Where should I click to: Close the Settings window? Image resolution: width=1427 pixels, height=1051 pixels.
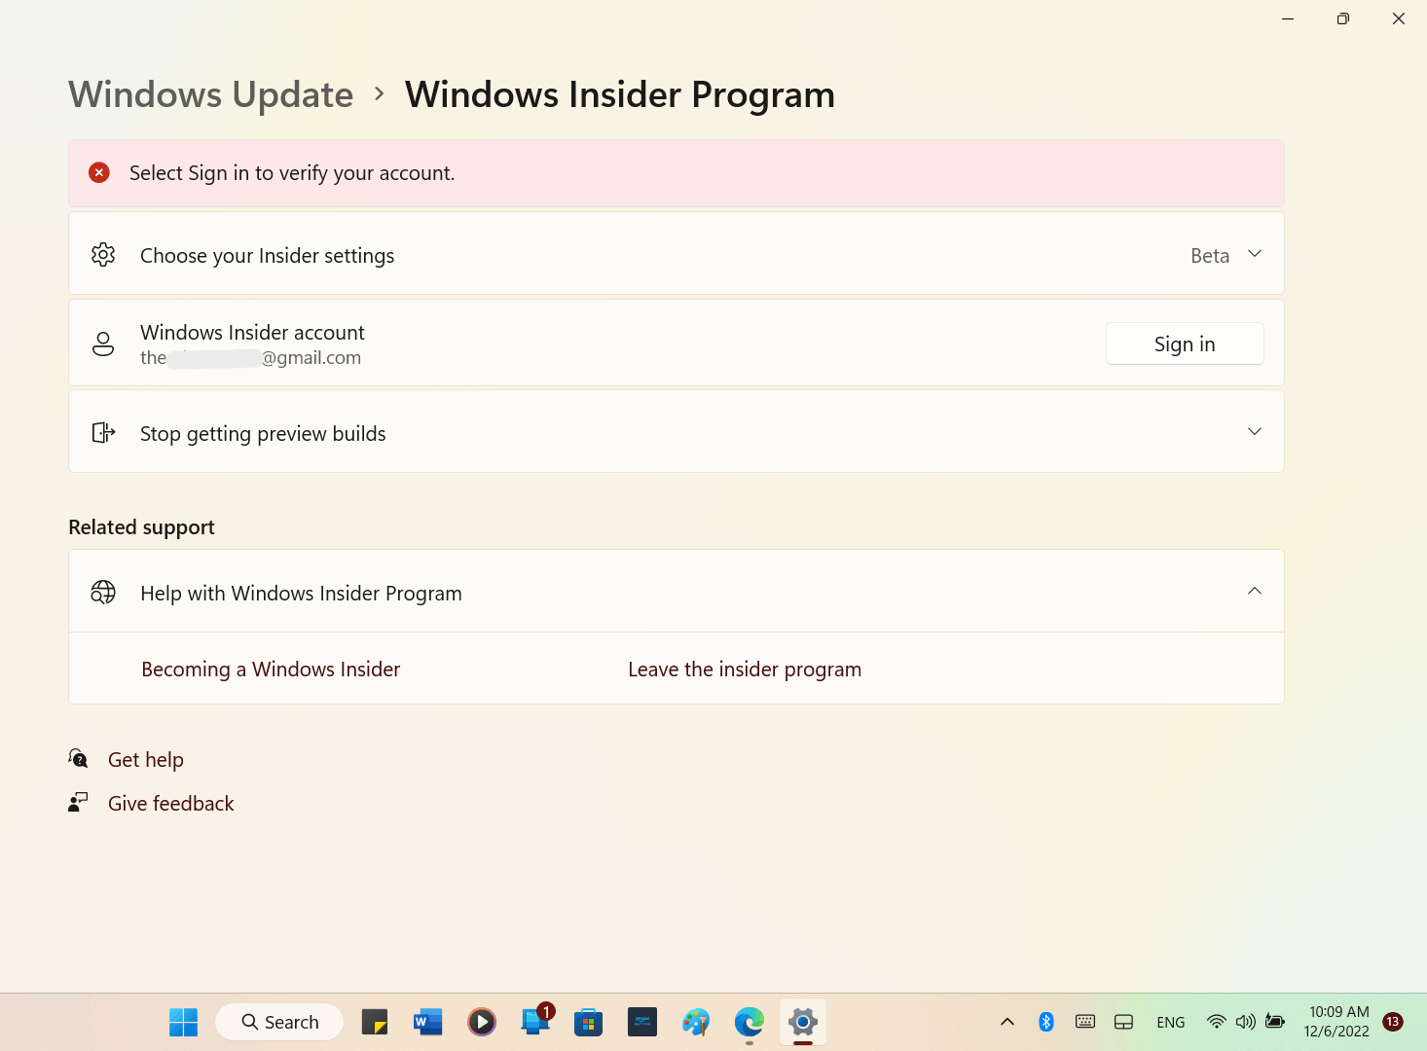[1399, 18]
